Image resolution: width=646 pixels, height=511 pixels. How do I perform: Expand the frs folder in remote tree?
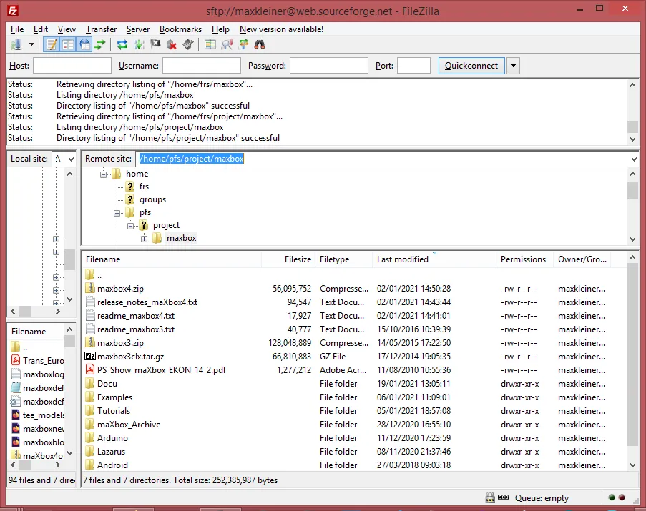[129, 186]
